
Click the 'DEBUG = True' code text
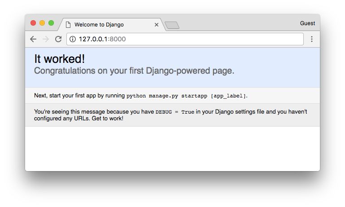tap(175, 112)
